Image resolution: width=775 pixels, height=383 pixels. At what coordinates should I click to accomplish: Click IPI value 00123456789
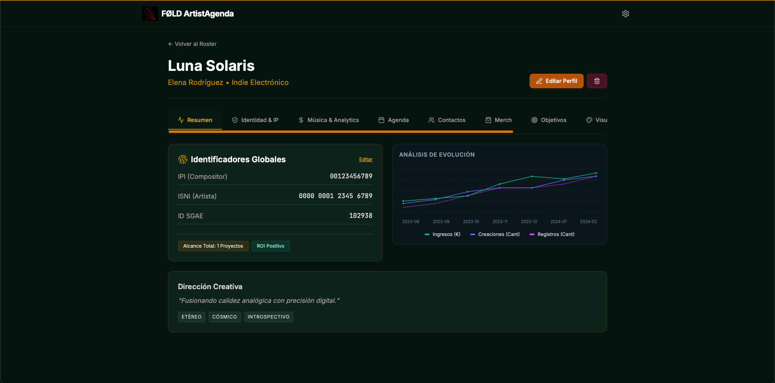pyautogui.click(x=351, y=176)
